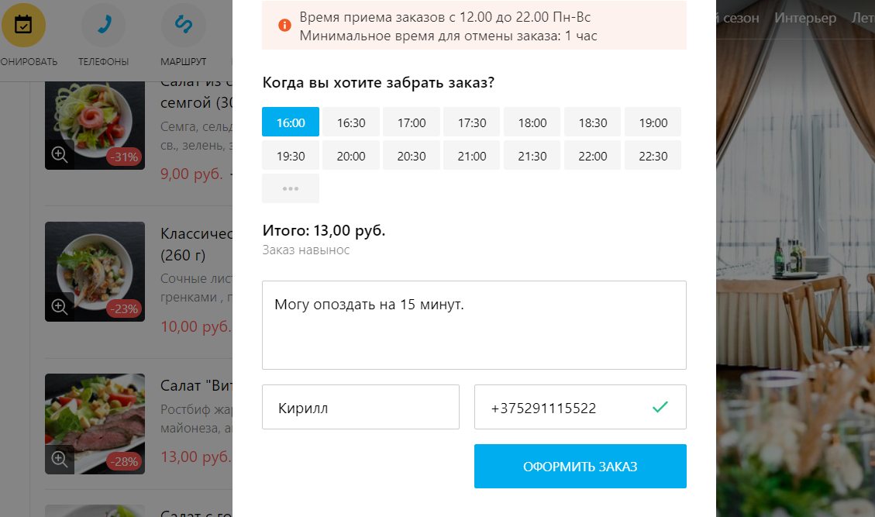Open the phones handset icon
The image size is (875, 517).
click(x=103, y=25)
